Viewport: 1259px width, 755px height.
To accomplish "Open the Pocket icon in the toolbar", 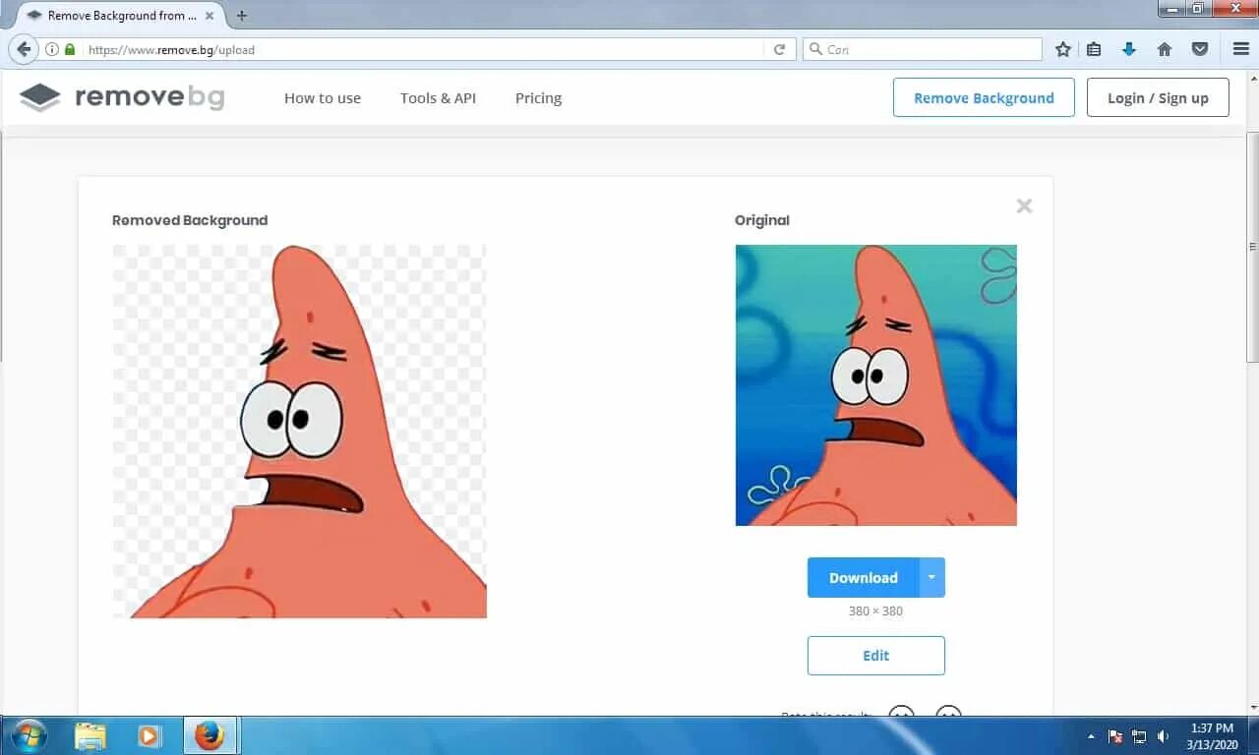I will pos(1200,49).
